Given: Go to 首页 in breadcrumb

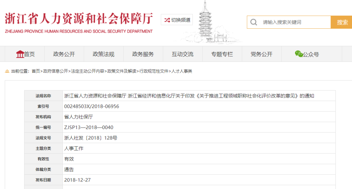Looking at the screenshot, I should coord(36,71).
